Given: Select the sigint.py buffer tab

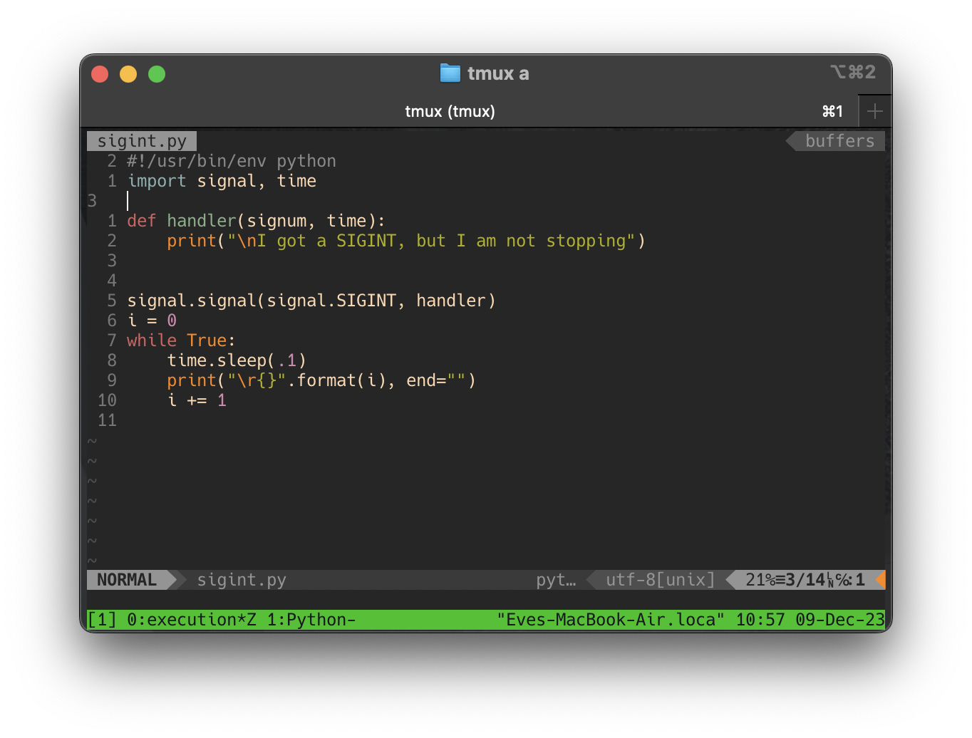Looking at the screenshot, I should (x=142, y=141).
